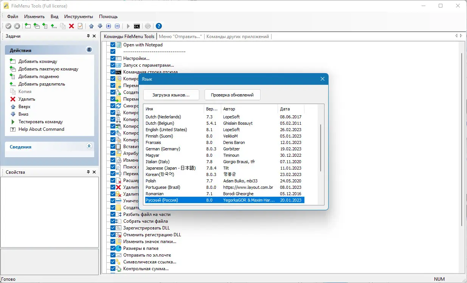
Task: Click the blue Help question mark icon
Action: pos(159,26)
